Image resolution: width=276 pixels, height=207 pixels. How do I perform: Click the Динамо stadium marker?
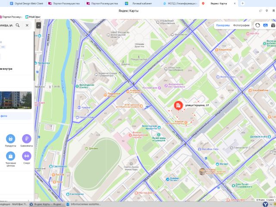[86, 148]
